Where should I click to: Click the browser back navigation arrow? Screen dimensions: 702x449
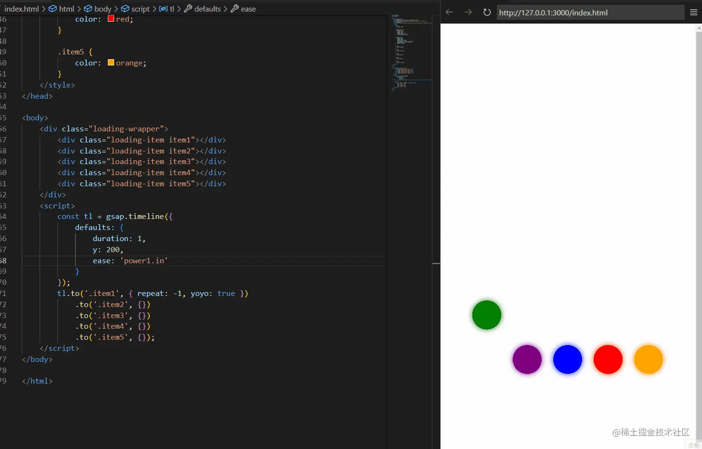coord(449,12)
